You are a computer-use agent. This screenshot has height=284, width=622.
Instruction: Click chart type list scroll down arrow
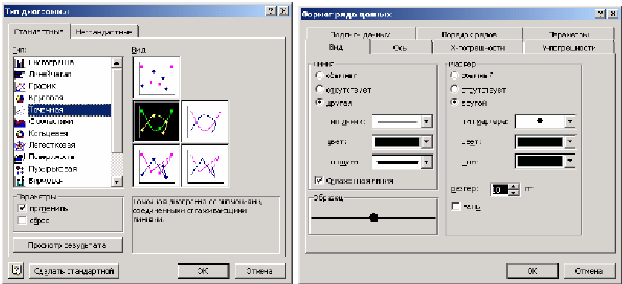(116, 181)
